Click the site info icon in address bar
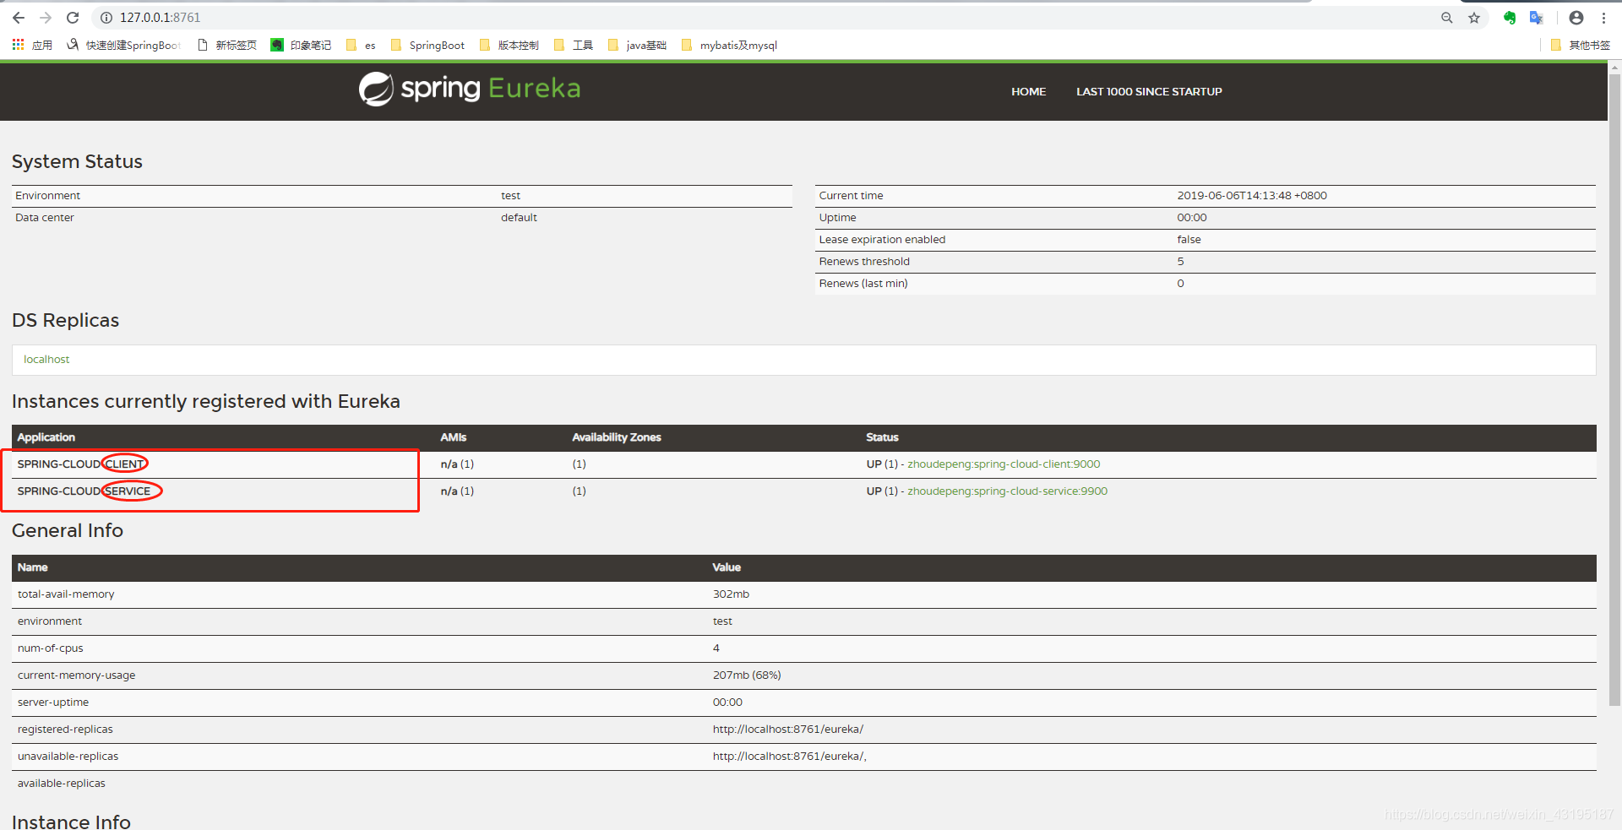The height and width of the screenshot is (830, 1622). [x=106, y=18]
